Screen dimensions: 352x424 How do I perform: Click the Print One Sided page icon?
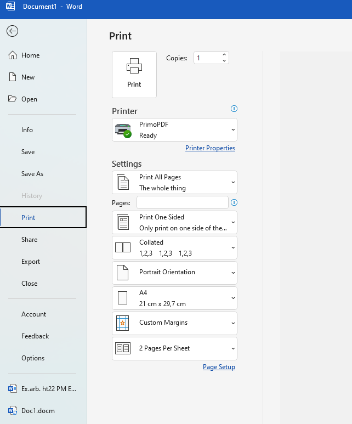(123, 222)
